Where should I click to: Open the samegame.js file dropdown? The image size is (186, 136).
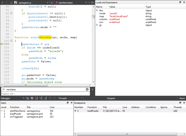pos(48,3)
